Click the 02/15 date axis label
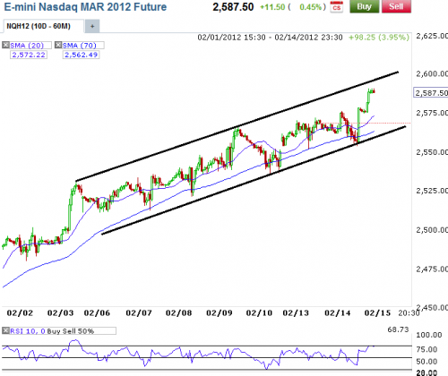 pyautogui.click(x=377, y=313)
